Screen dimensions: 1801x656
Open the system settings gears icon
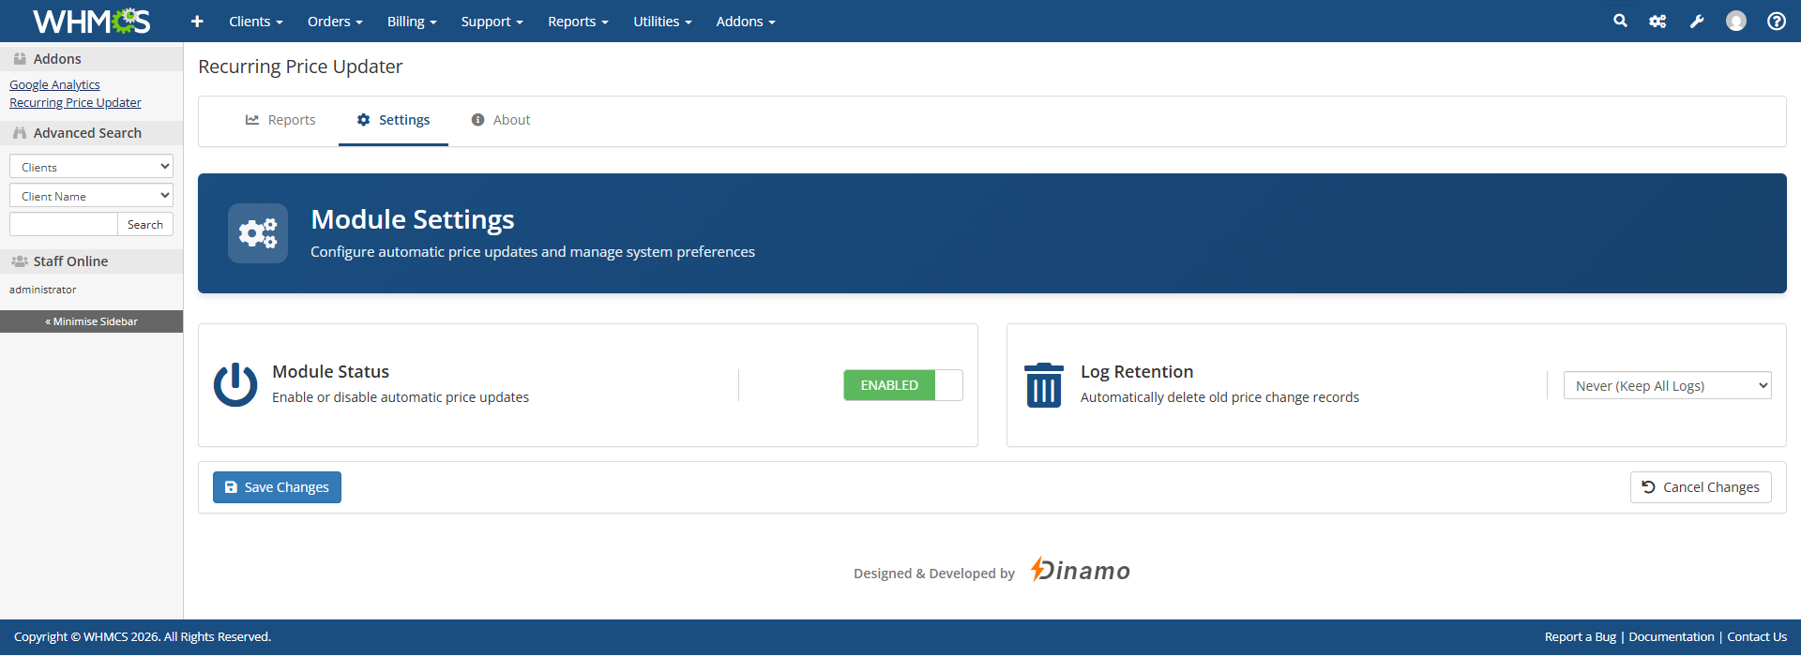[1657, 22]
